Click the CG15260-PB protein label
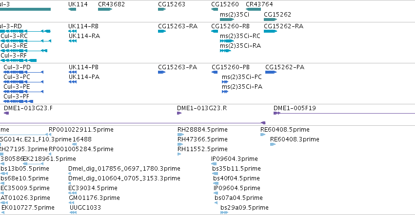415x215 pixels. coord(231,67)
